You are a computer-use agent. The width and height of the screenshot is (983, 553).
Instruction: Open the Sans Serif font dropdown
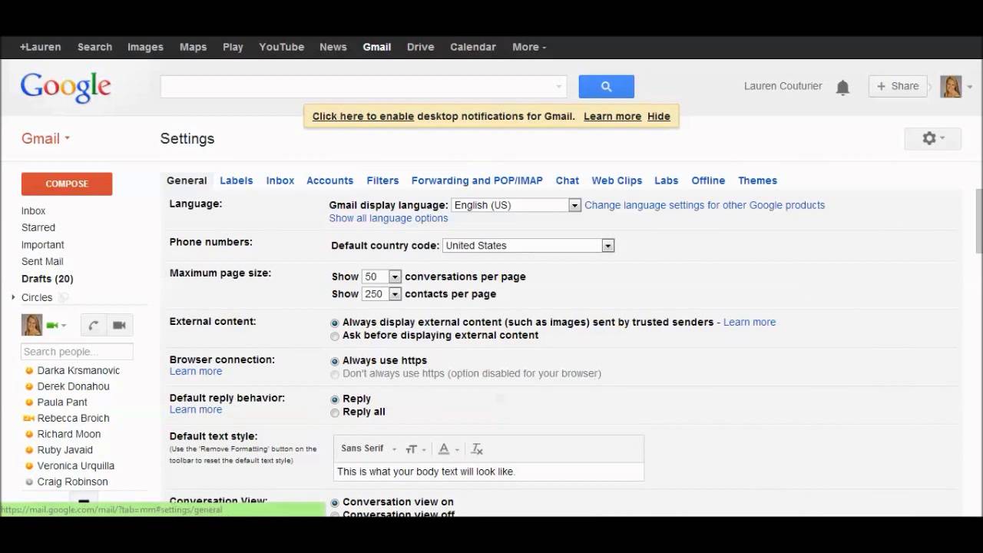pyautogui.click(x=369, y=449)
